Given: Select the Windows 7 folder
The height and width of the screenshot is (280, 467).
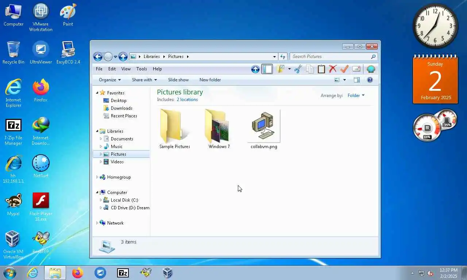Looking at the screenshot, I should 219,129.
